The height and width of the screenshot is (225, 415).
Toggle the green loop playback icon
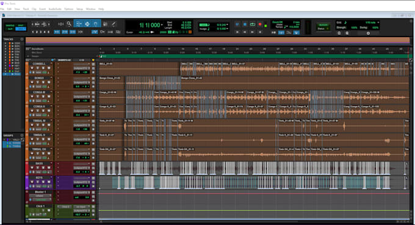(x=253, y=24)
